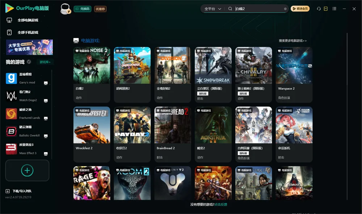Click the search magnifier icon
Image resolution: width=362 pixels, height=214 pixels.
230,9
